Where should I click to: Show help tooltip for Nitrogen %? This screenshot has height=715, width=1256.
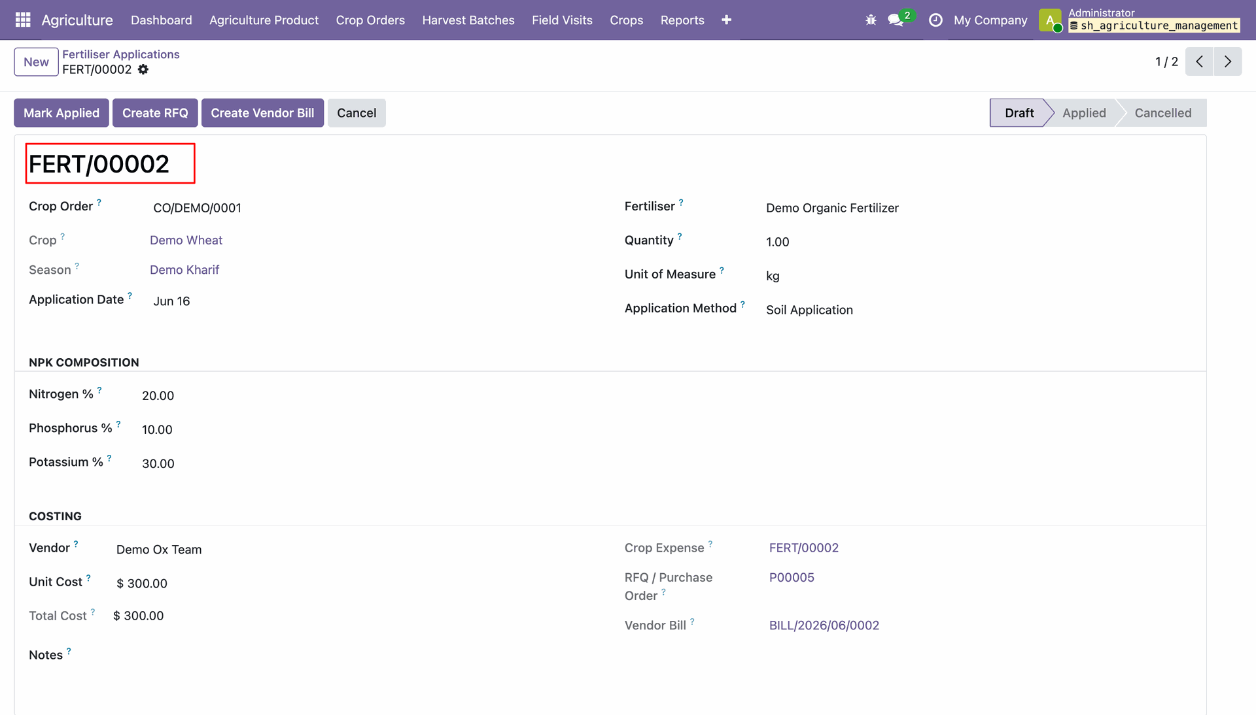click(x=99, y=390)
